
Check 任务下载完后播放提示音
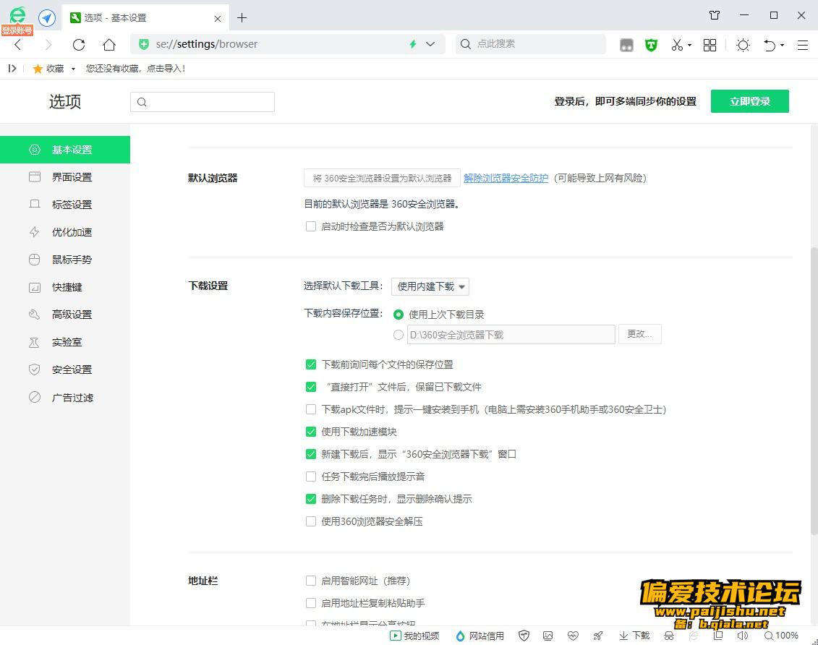311,477
